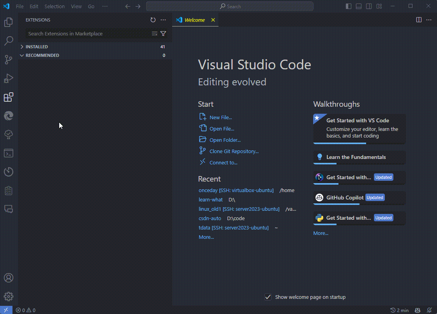The image size is (437, 314).
Task: Open recent linux_old1 SSH workspace
Action: click(239, 209)
